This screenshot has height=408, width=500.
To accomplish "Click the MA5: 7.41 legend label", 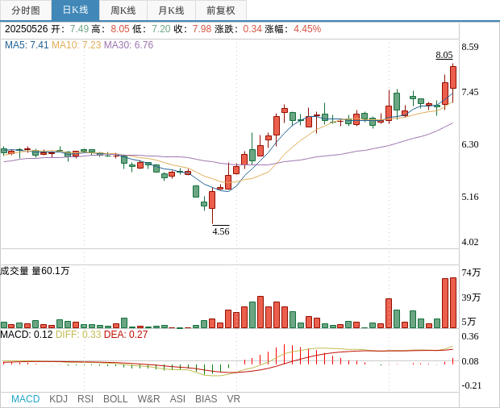I will point(27,45).
